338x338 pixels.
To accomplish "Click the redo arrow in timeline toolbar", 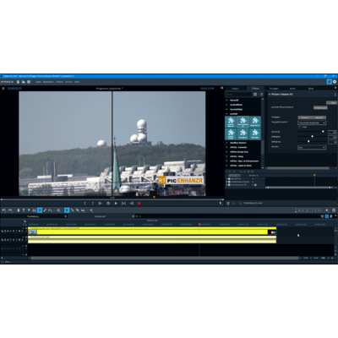I will 10,210.
